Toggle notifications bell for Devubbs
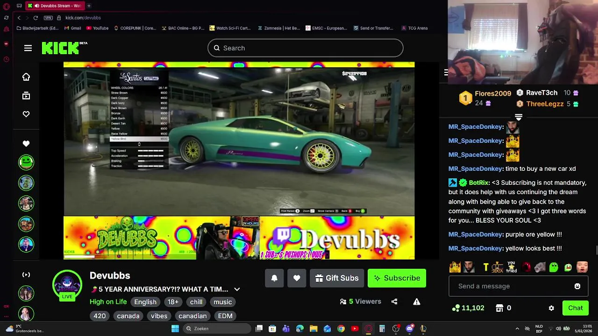The width and height of the screenshot is (598, 336). point(274,278)
